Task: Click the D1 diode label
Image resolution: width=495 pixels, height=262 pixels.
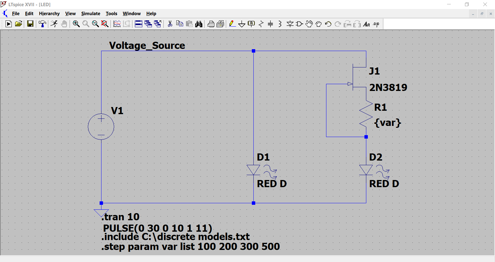Action: pyautogui.click(x=263, y=157)
